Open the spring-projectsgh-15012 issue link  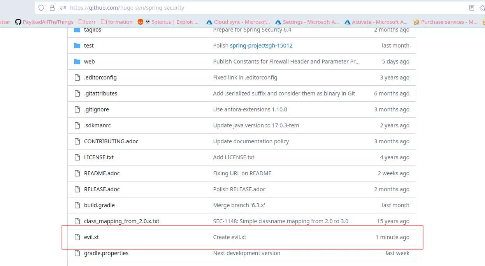(x=261, y=46)
